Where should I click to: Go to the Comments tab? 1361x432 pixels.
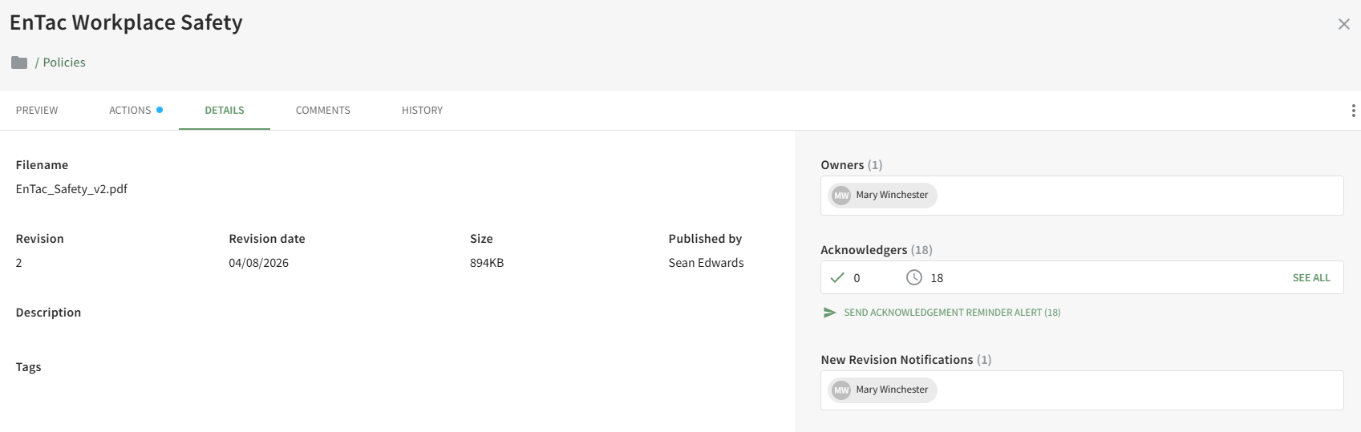point(322,111)
